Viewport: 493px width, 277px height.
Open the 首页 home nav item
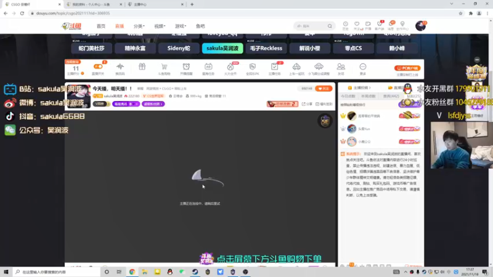click(101, 26)
